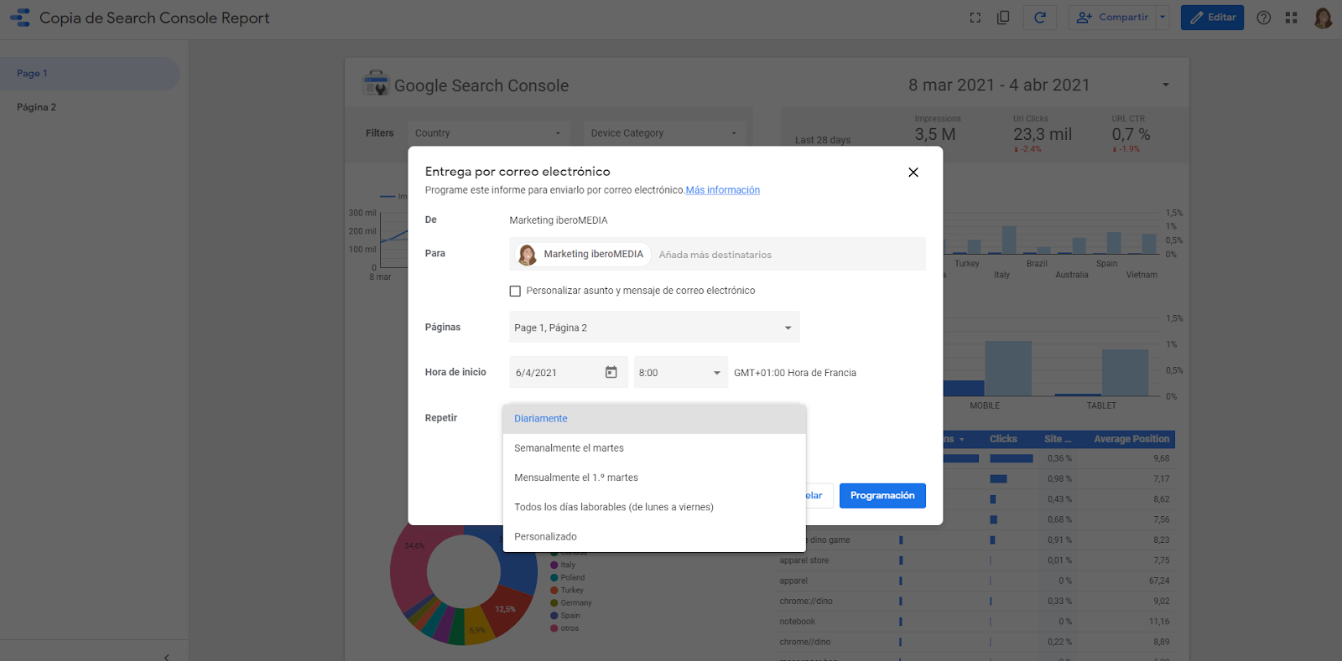The height and width of the screenshot is (661, 1342).
Task: Open the Google apps grid
Action: coord(1292,18)
